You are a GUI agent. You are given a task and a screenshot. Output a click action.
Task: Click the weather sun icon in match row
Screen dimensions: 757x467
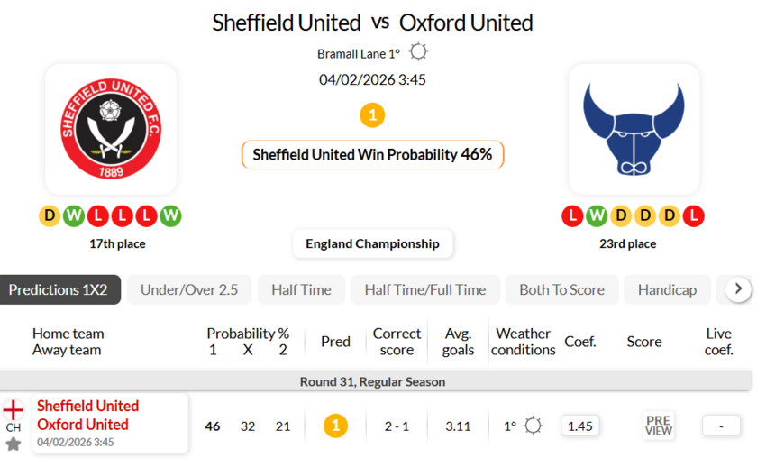[x=533, y=426]
